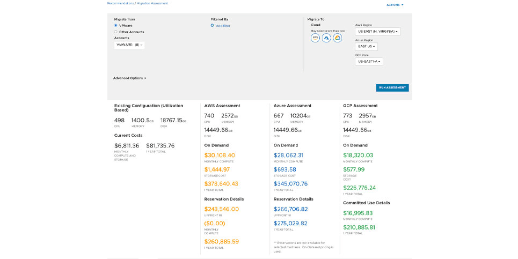Select the AWS cloud provider icon
The height and width of the screenshot is (259, 518).
[x=315, y=38]
